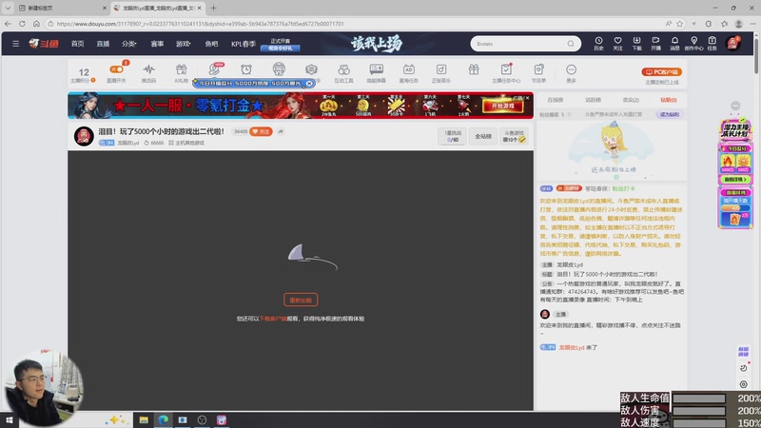Switch to the 贵宾(2) tab
Image resolution: width=761 pixels, height=428 pixels.
pyautogui.click(x=631, y=100)
